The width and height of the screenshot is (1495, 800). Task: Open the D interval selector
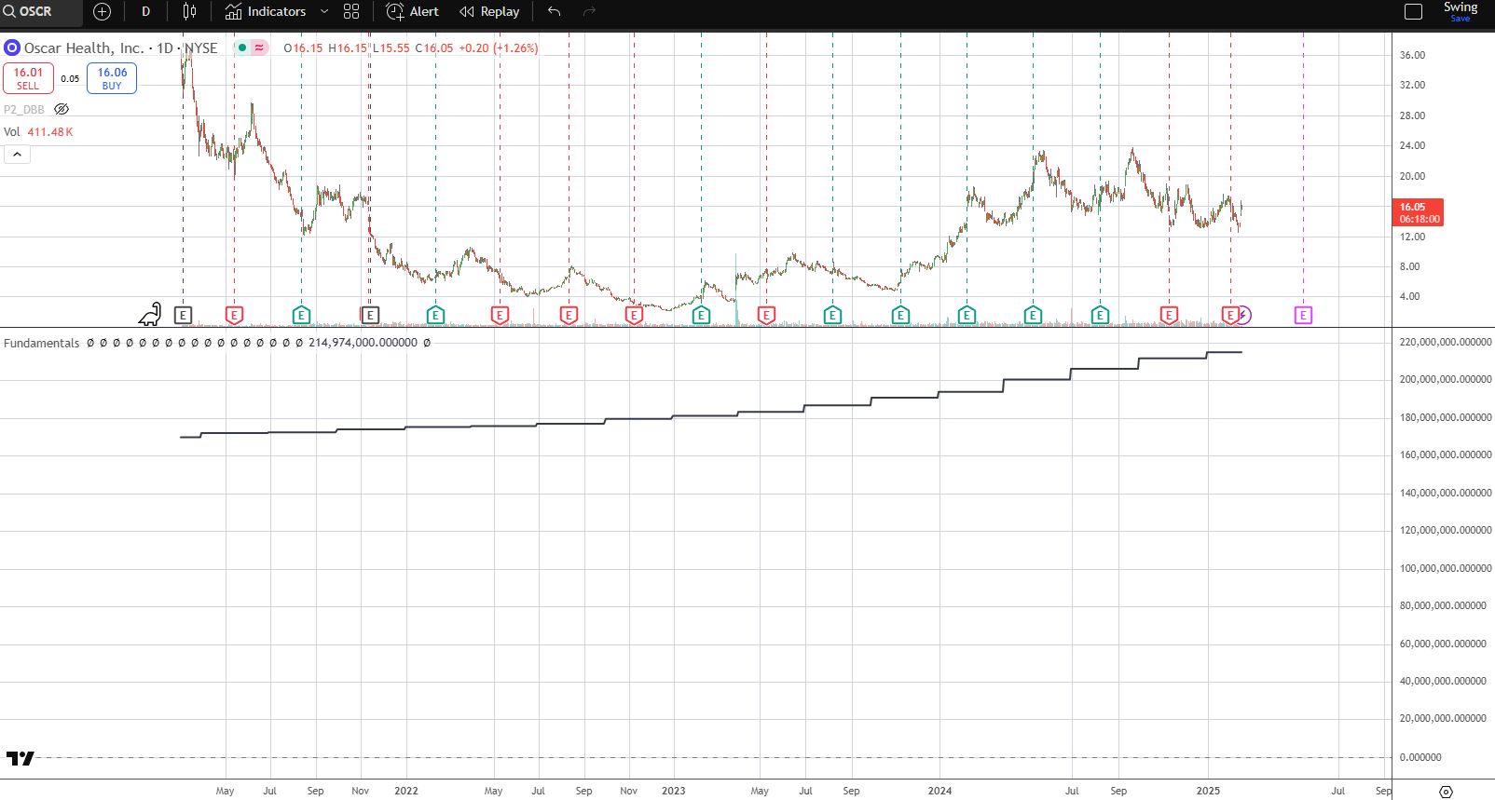pyautogui.click(x=145, y=12)
